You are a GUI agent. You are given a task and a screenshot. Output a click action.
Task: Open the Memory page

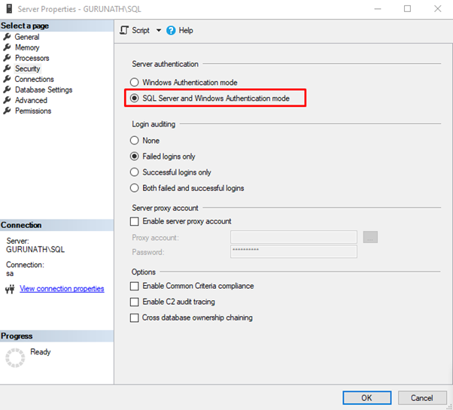[x=27, y=47]
